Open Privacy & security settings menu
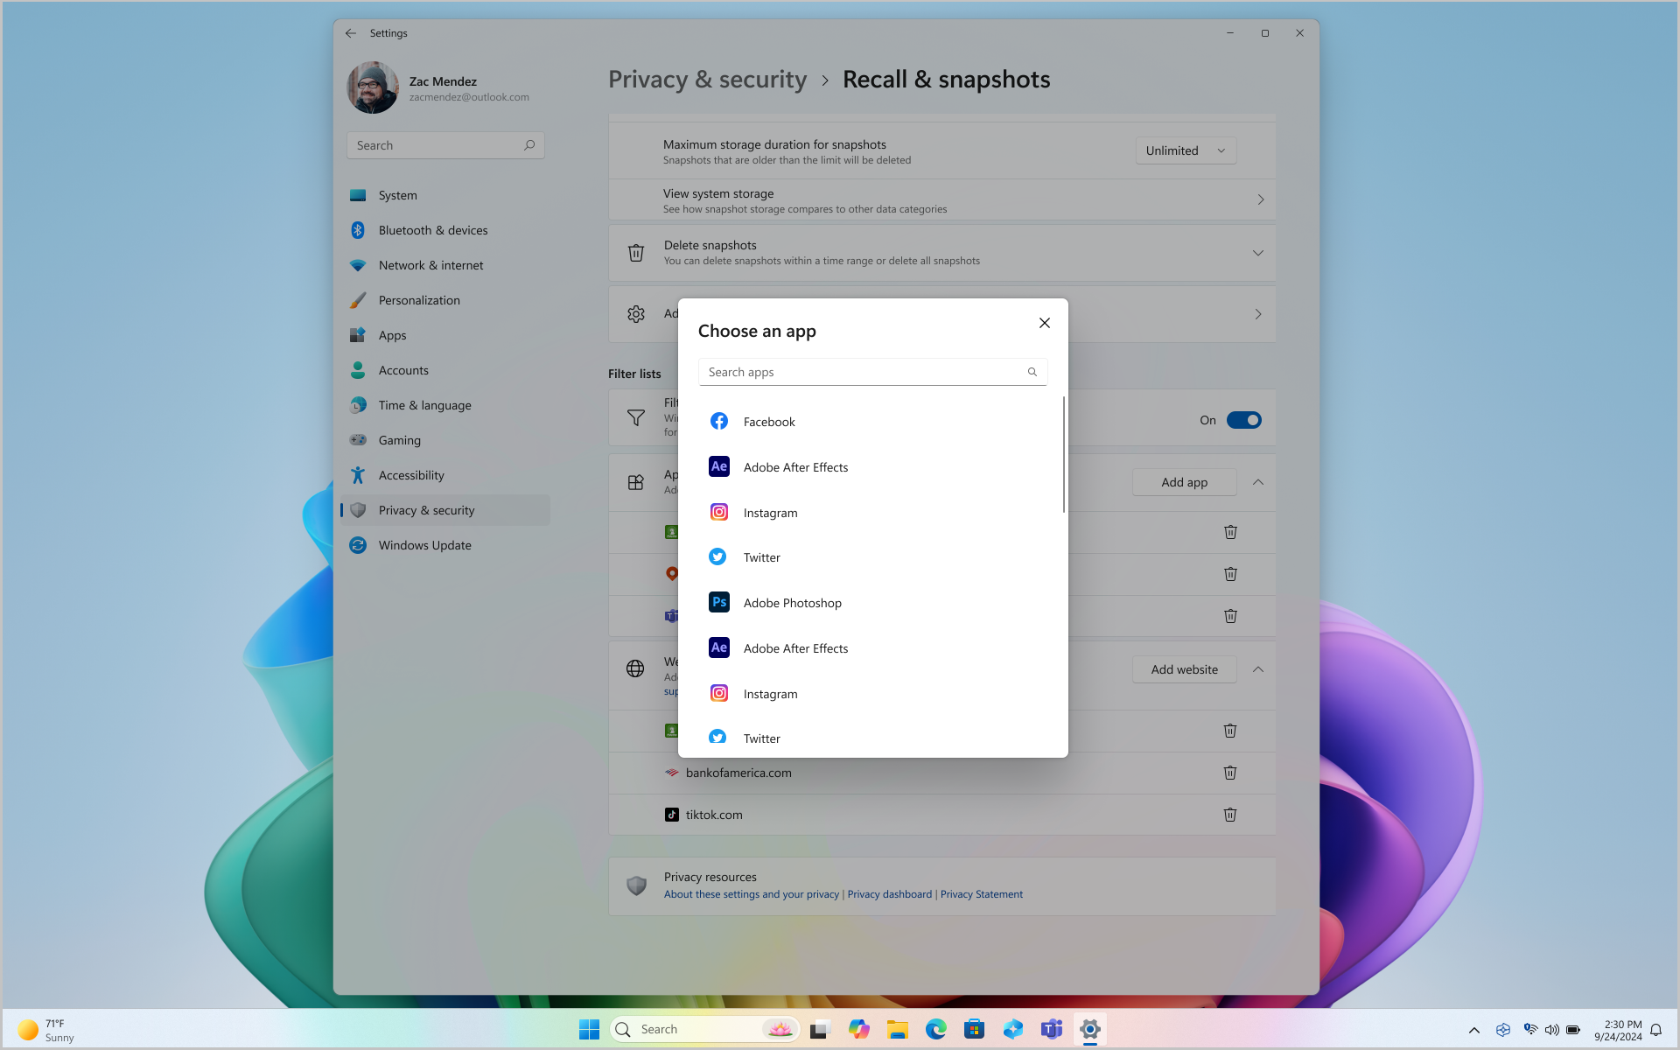This screenshot has height=1050, width=1680. (x=426, y=509)
